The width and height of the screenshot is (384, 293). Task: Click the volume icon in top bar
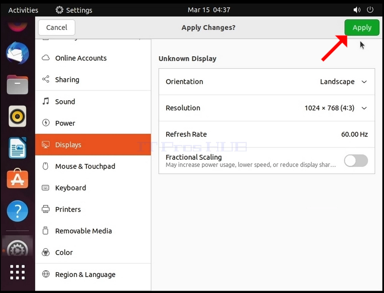point(357,10)
